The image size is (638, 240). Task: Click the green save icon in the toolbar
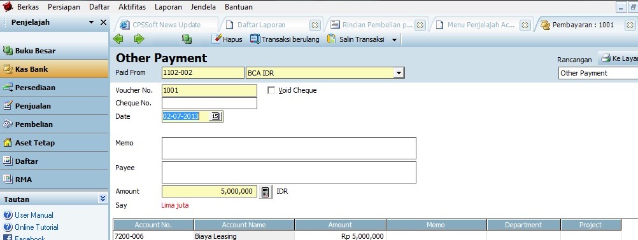pyautogui.click(x=187, y=39)
